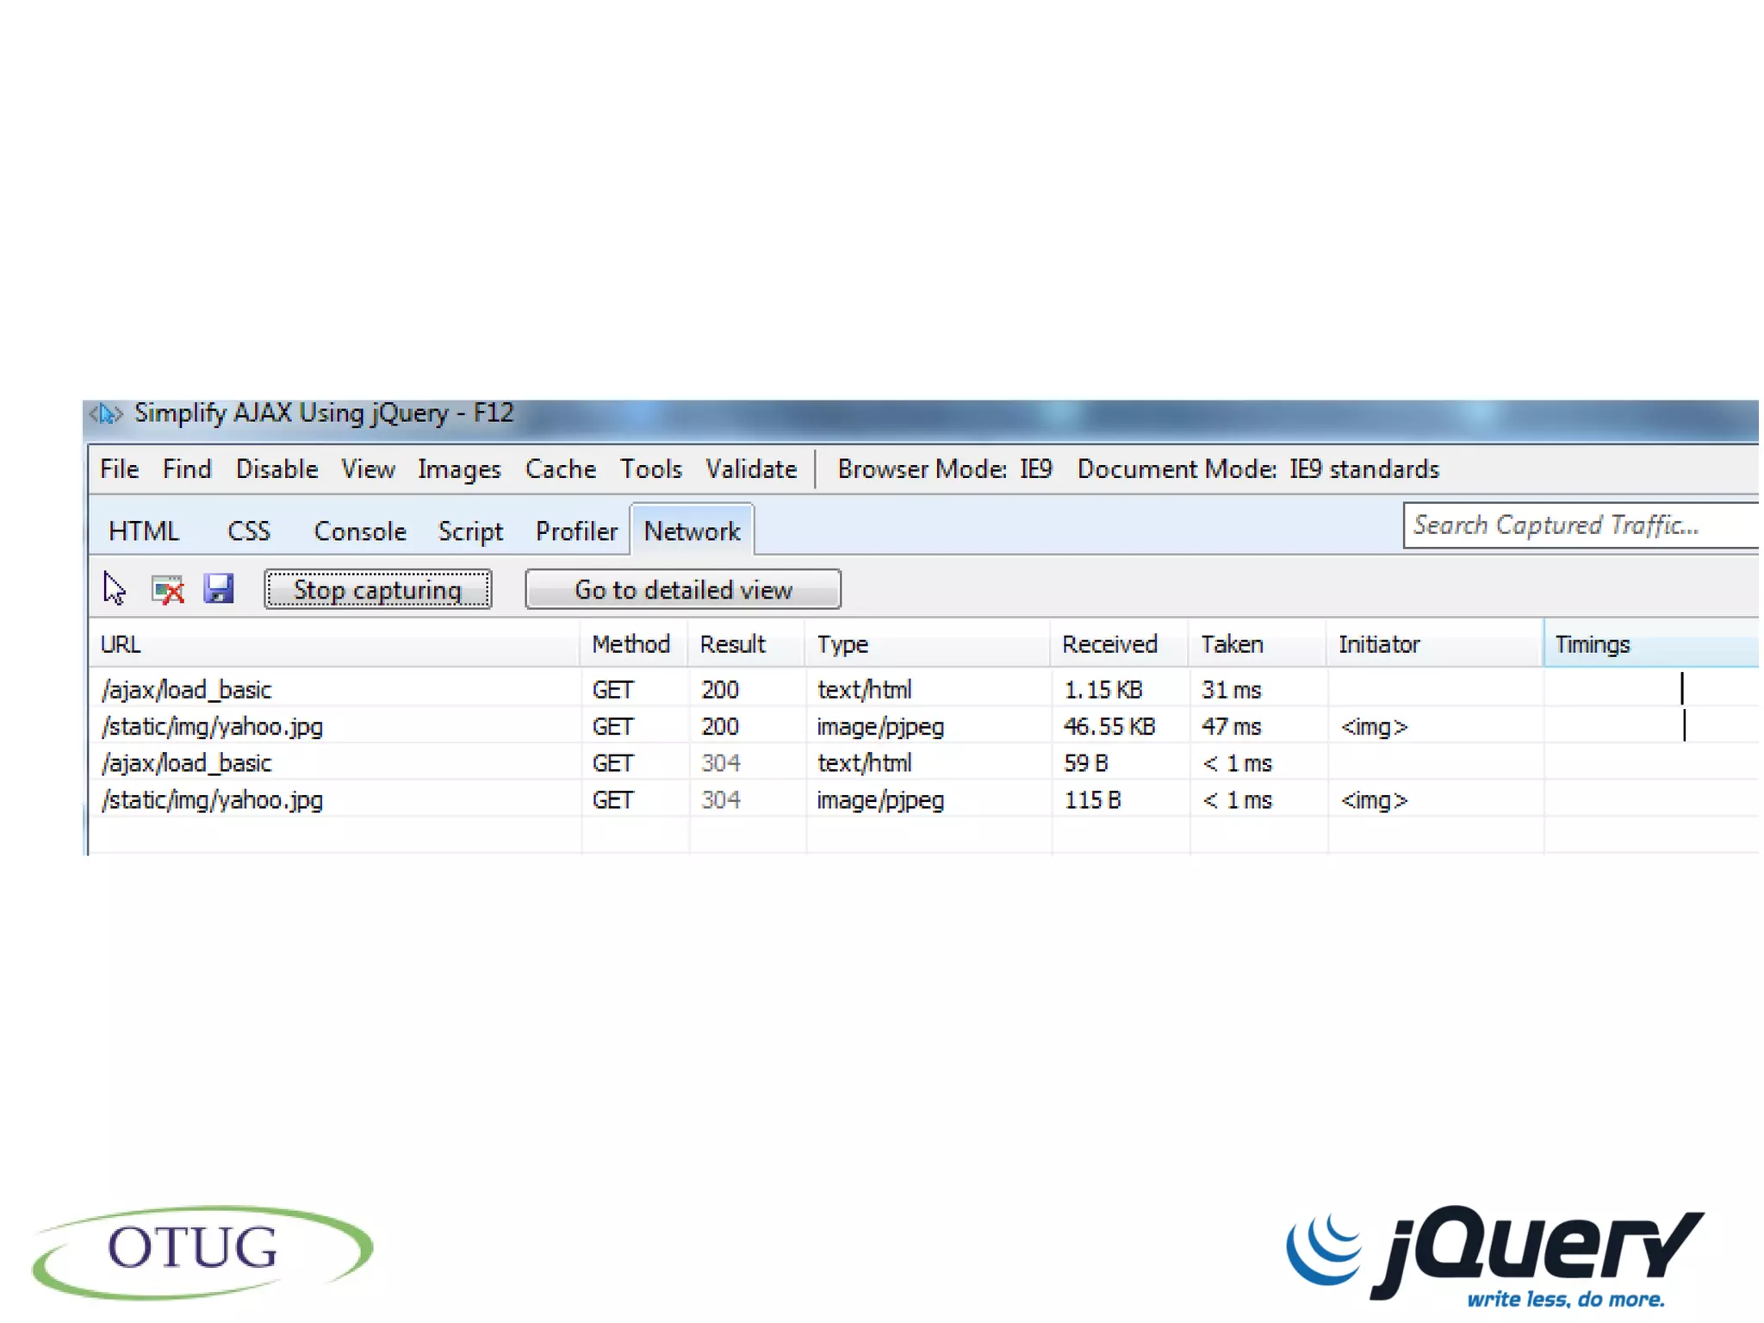Switch to the HTML tab
The width and height of the screenshot is (1764, 1323).
coord(144,531)
